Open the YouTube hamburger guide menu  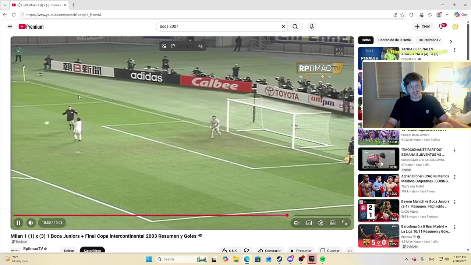tap(10, 26)
